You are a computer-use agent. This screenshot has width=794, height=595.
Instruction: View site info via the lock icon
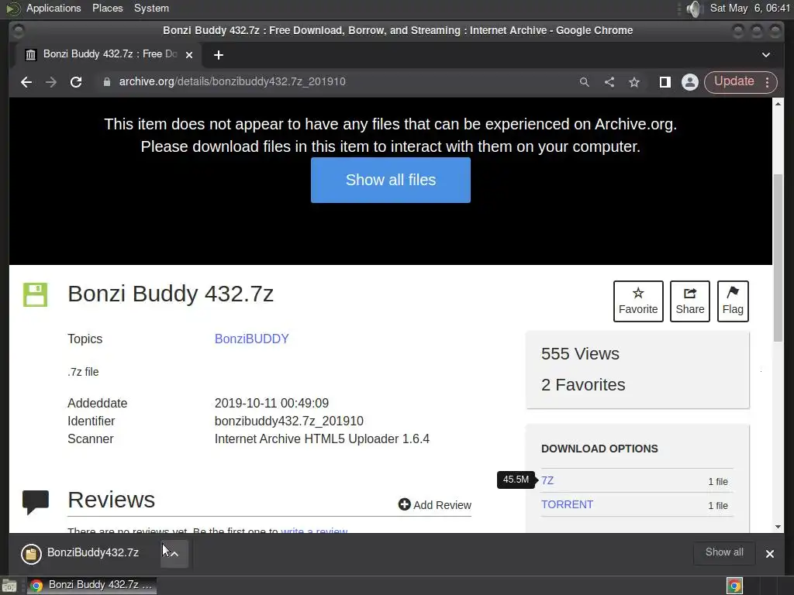[x=106, y=82]
